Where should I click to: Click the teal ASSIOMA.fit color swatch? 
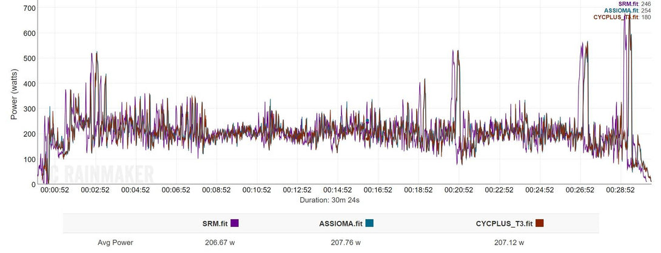pos(369,223)
